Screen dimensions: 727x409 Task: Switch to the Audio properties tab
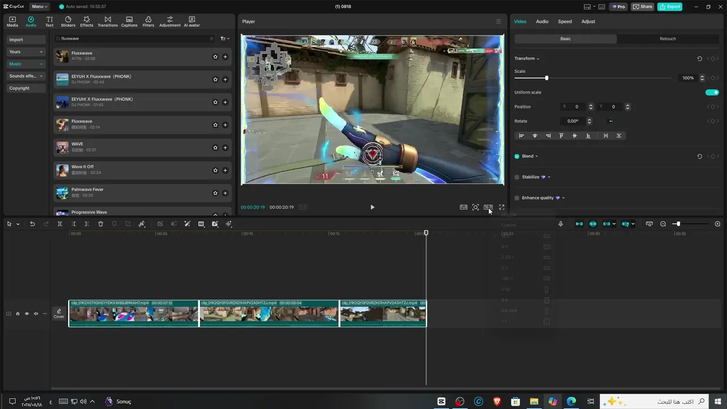(542, 22)
